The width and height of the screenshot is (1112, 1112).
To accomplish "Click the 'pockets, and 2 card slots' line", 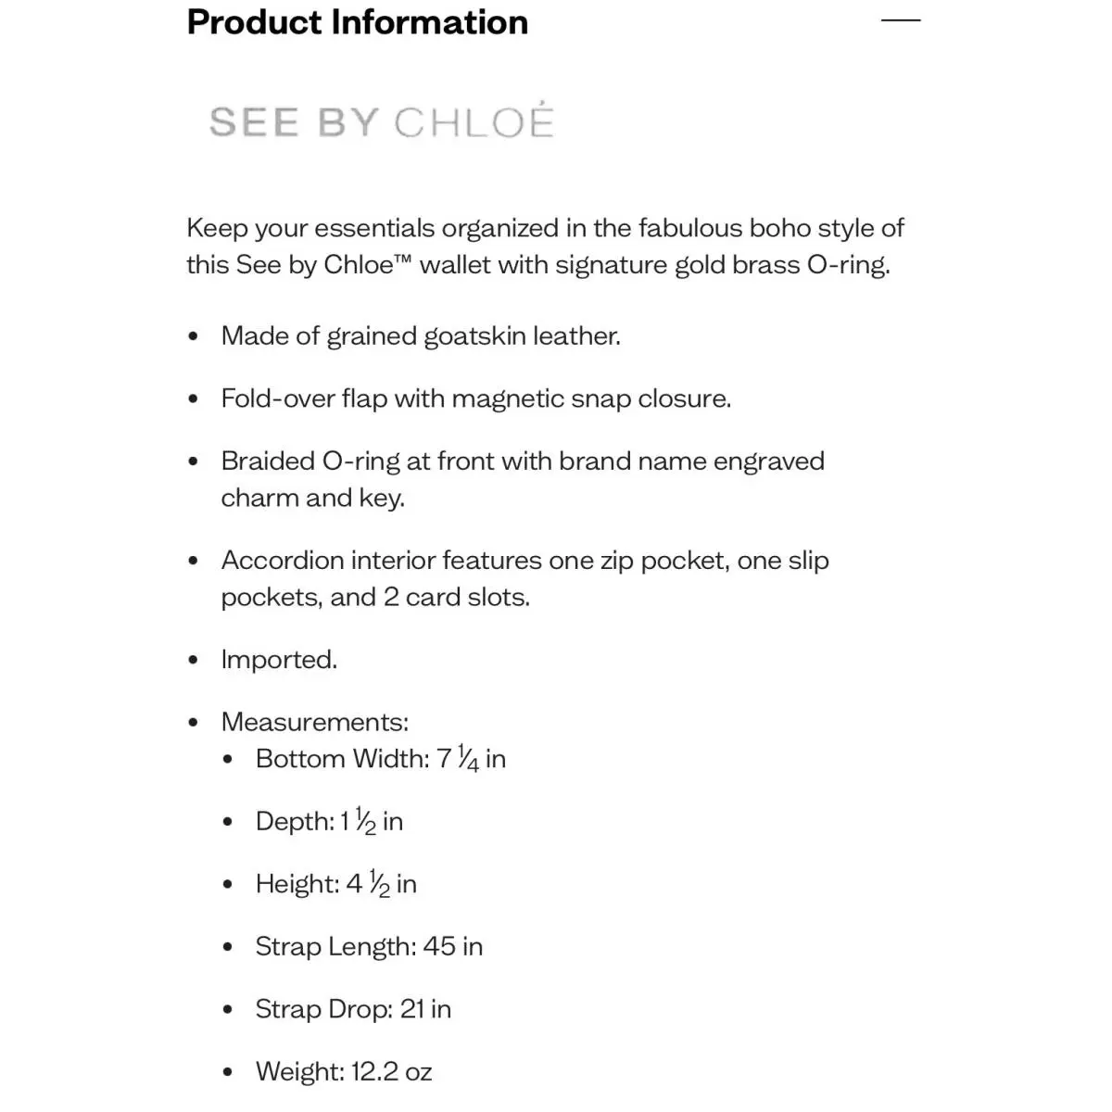I will point(375,597).
